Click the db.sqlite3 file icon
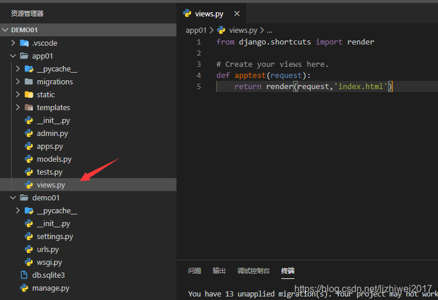 click(24, 275)
